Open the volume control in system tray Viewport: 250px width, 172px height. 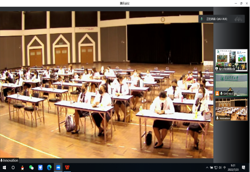tap(220, 167)
